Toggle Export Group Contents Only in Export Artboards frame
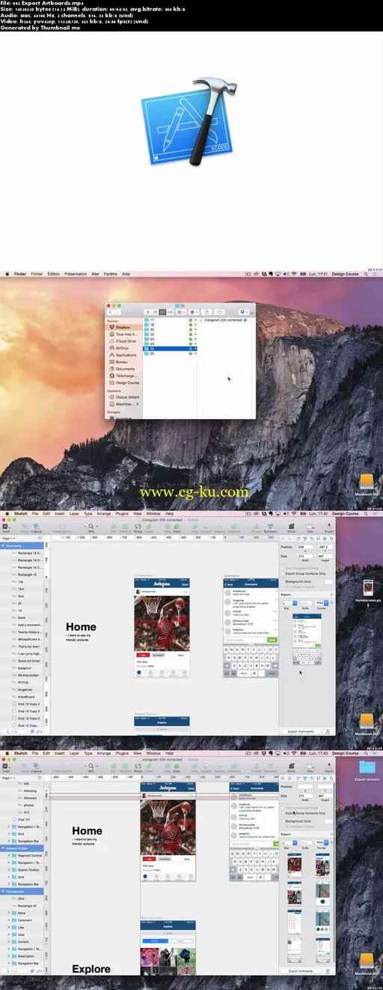Image resolution: width=383 pixels, height=990 pixels. [x=283, y=813]
